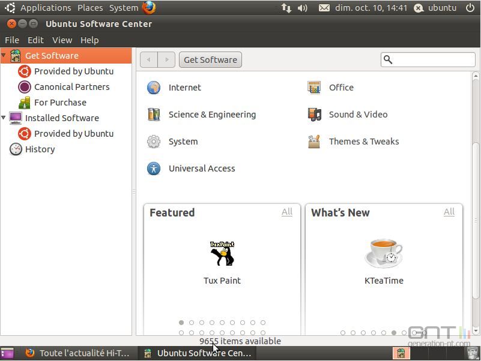
Task: Click the forward navigation arrow button
Action: pos(166,60)
